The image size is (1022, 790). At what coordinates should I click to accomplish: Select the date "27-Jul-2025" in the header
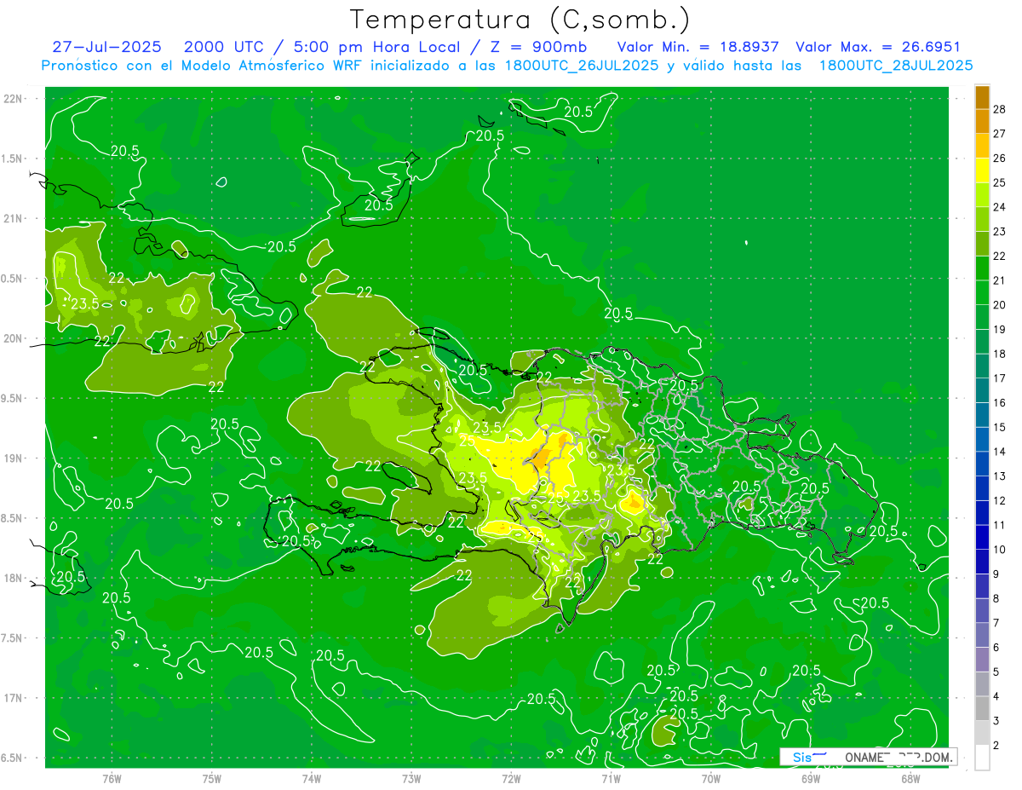[106, 47]
